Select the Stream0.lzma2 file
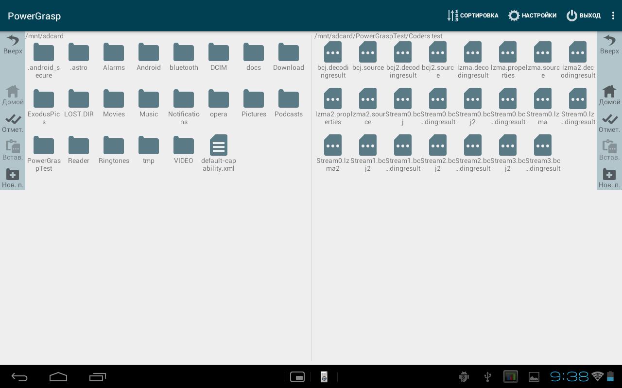 [333, 153]
